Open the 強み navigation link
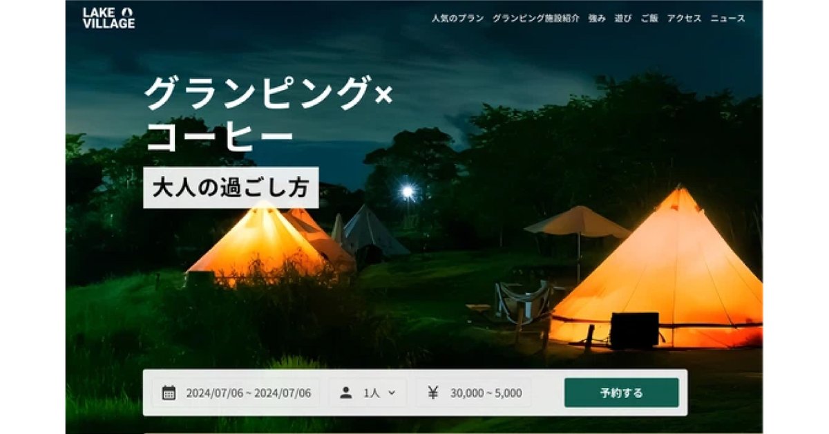829x434 pixels. tap(597, 19)
